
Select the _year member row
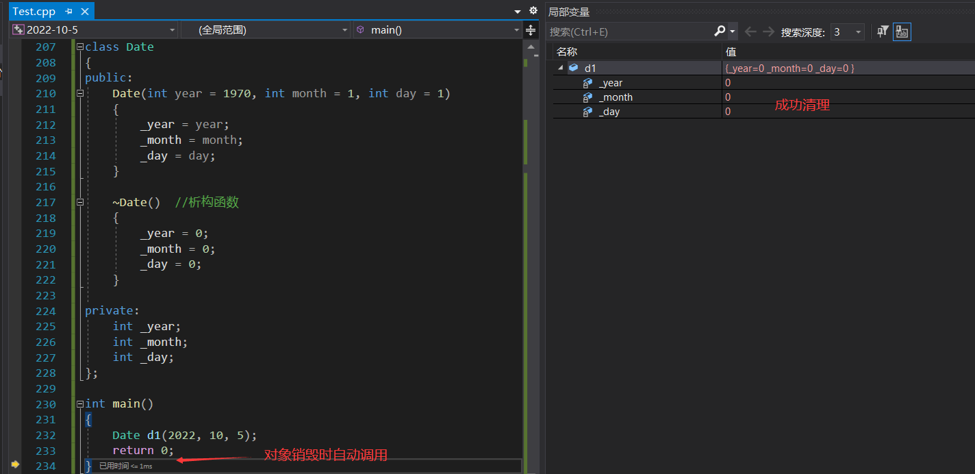coord(764,83)
